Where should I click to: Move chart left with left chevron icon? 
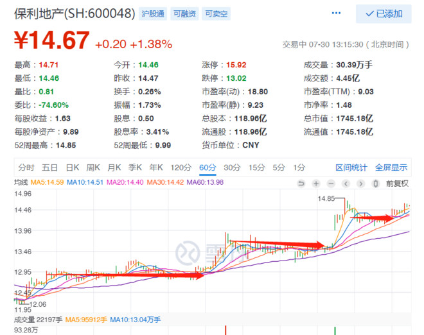346,184
